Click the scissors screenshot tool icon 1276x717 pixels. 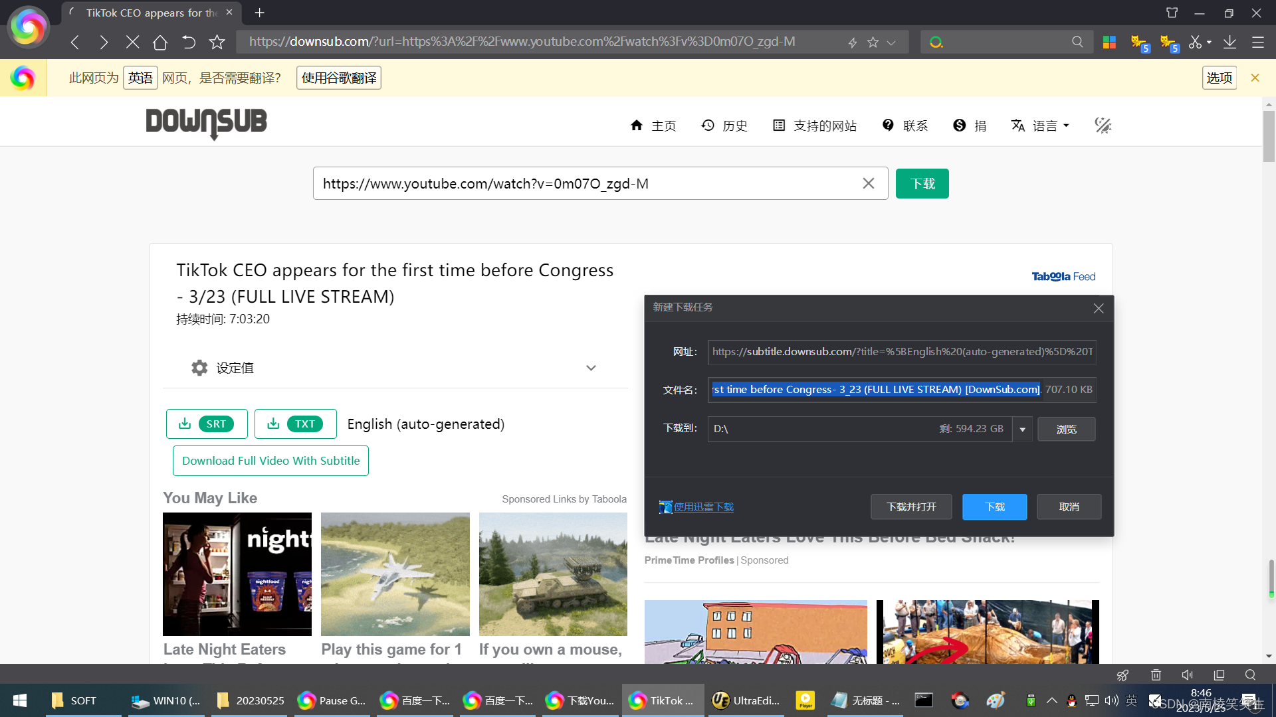(x=1195, y=42)
